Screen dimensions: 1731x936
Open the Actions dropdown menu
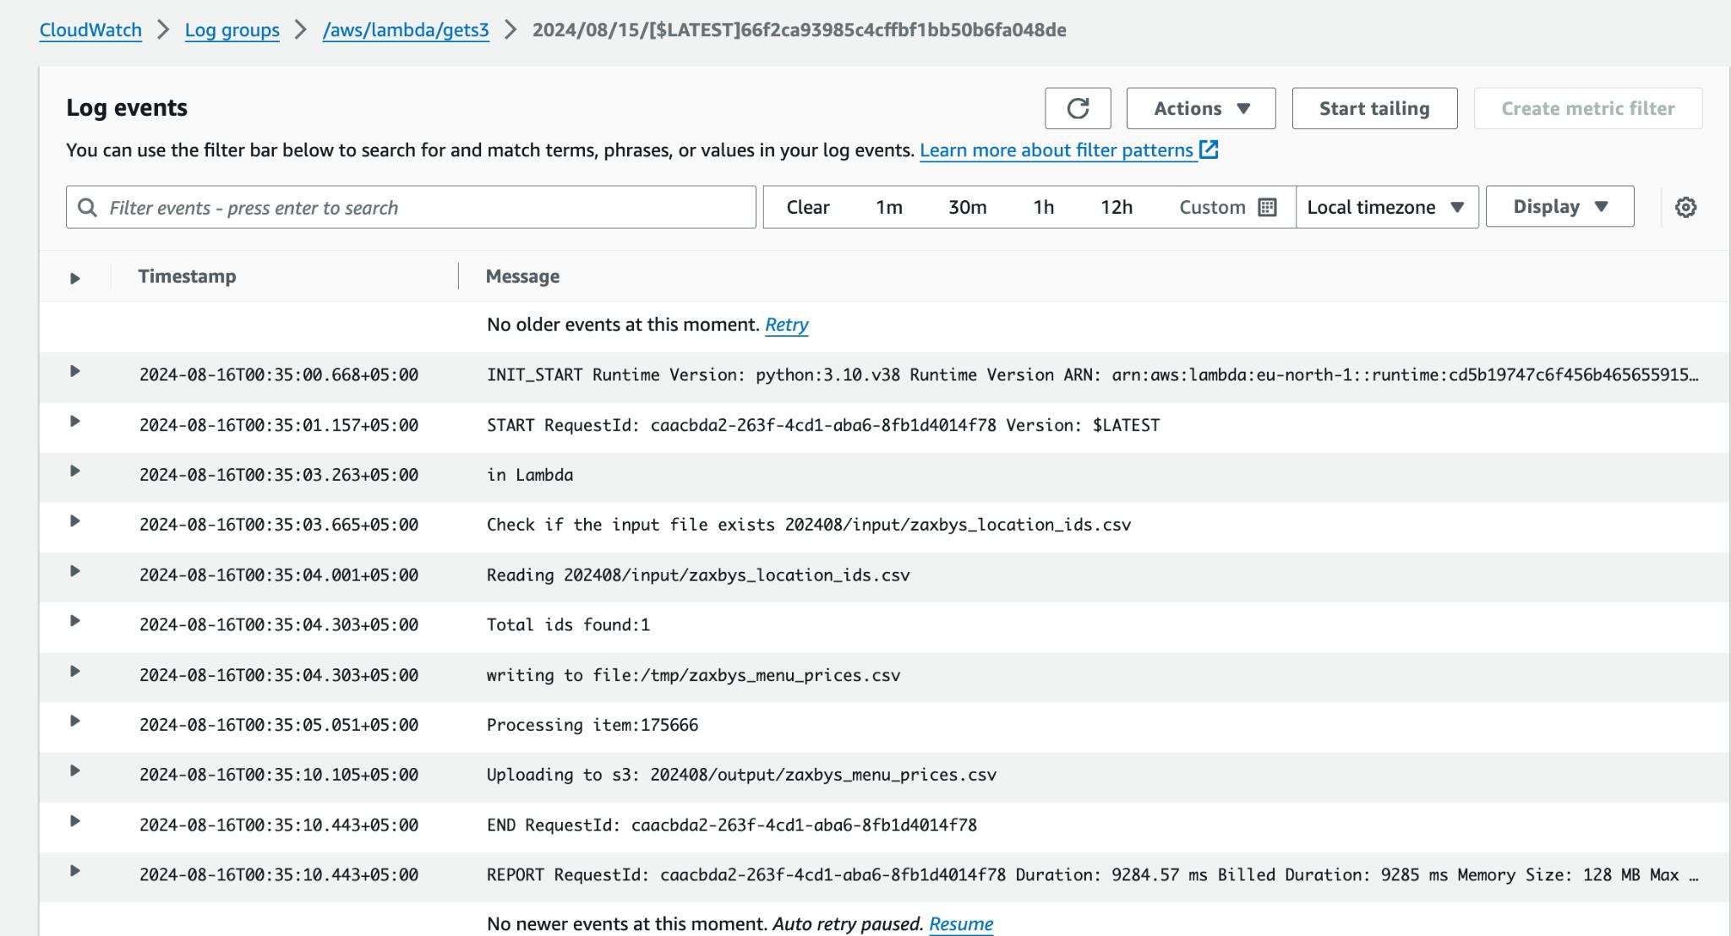point(1200,108)
